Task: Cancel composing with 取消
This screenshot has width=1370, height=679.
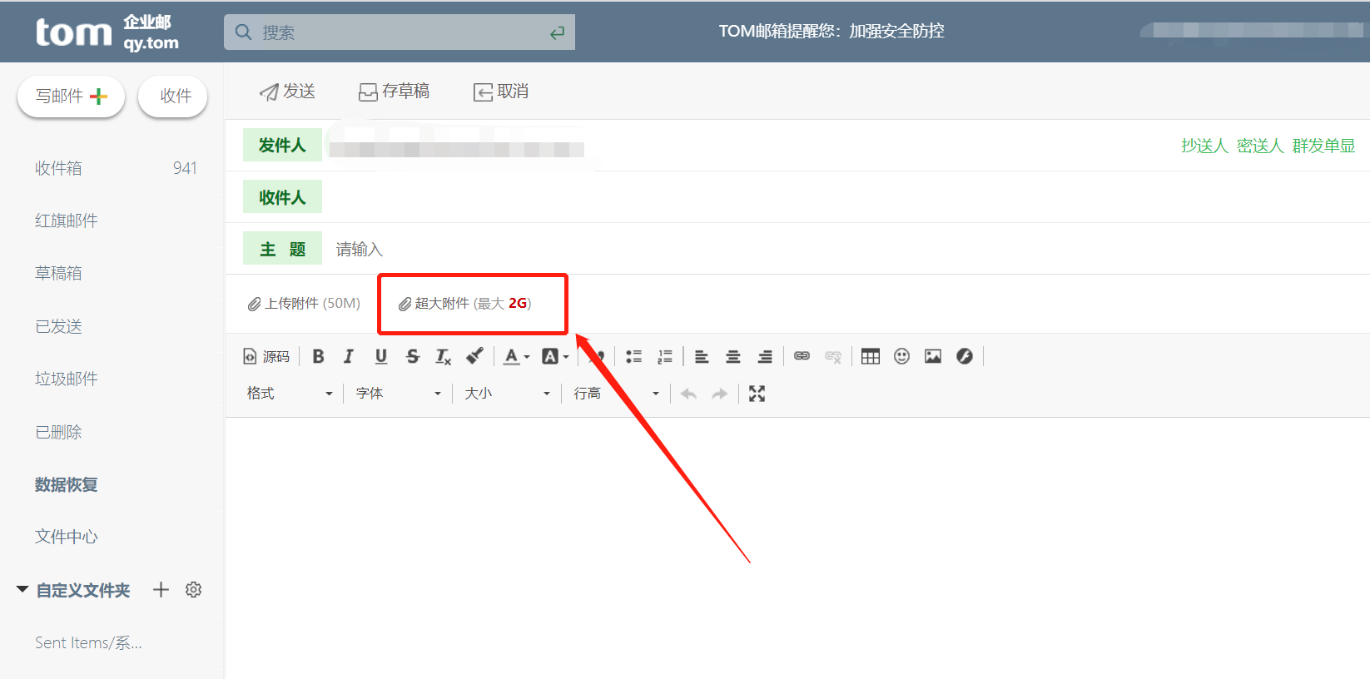Action: pyautogui.click(x=501, y=92)
